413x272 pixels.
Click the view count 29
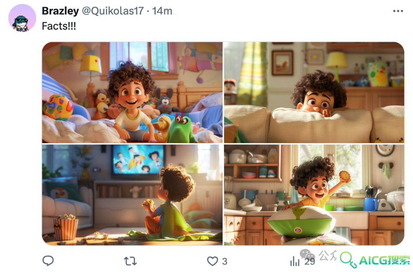(310, 261)
